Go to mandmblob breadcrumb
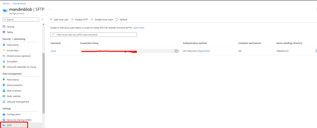The image size is (317, 128). point(20,3)
